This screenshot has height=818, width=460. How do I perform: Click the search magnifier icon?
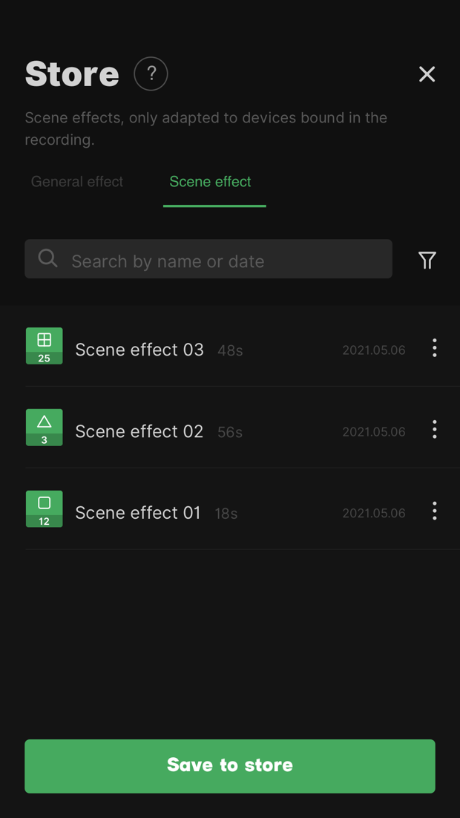pos(48,258)
